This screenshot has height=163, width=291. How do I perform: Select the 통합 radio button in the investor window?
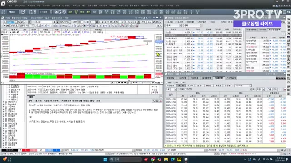(169, 82)
